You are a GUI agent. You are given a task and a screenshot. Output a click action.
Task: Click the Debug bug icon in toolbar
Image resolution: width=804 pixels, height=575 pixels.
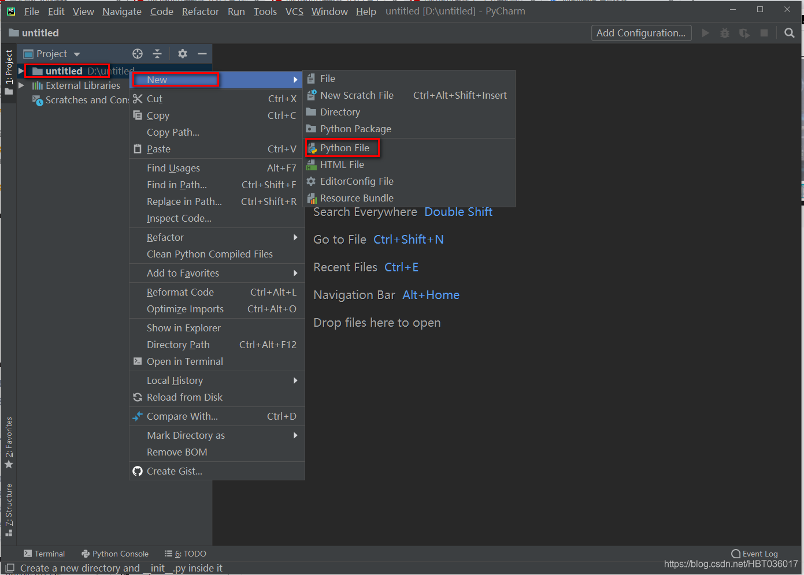pos(725,33)
